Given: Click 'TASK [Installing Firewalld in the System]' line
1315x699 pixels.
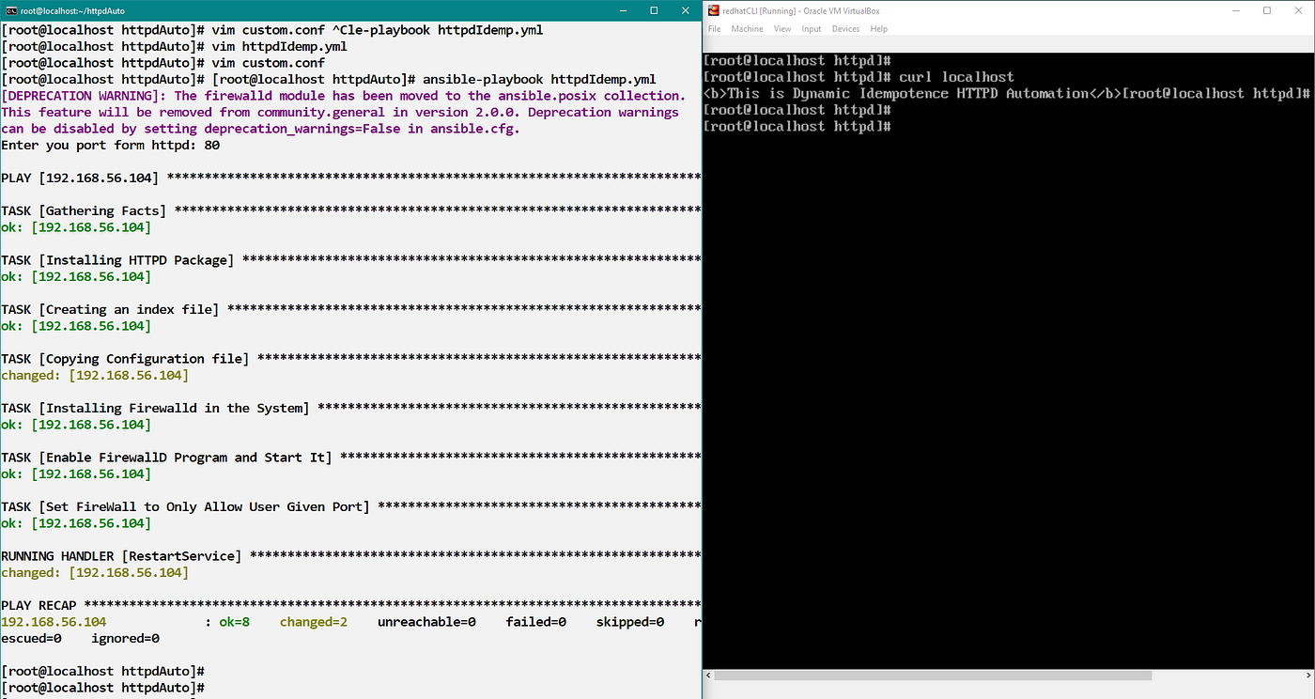Looking at the screenshot, I should pos(350,408).
